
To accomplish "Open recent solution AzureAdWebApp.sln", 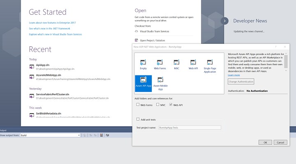I will [49, 75].
